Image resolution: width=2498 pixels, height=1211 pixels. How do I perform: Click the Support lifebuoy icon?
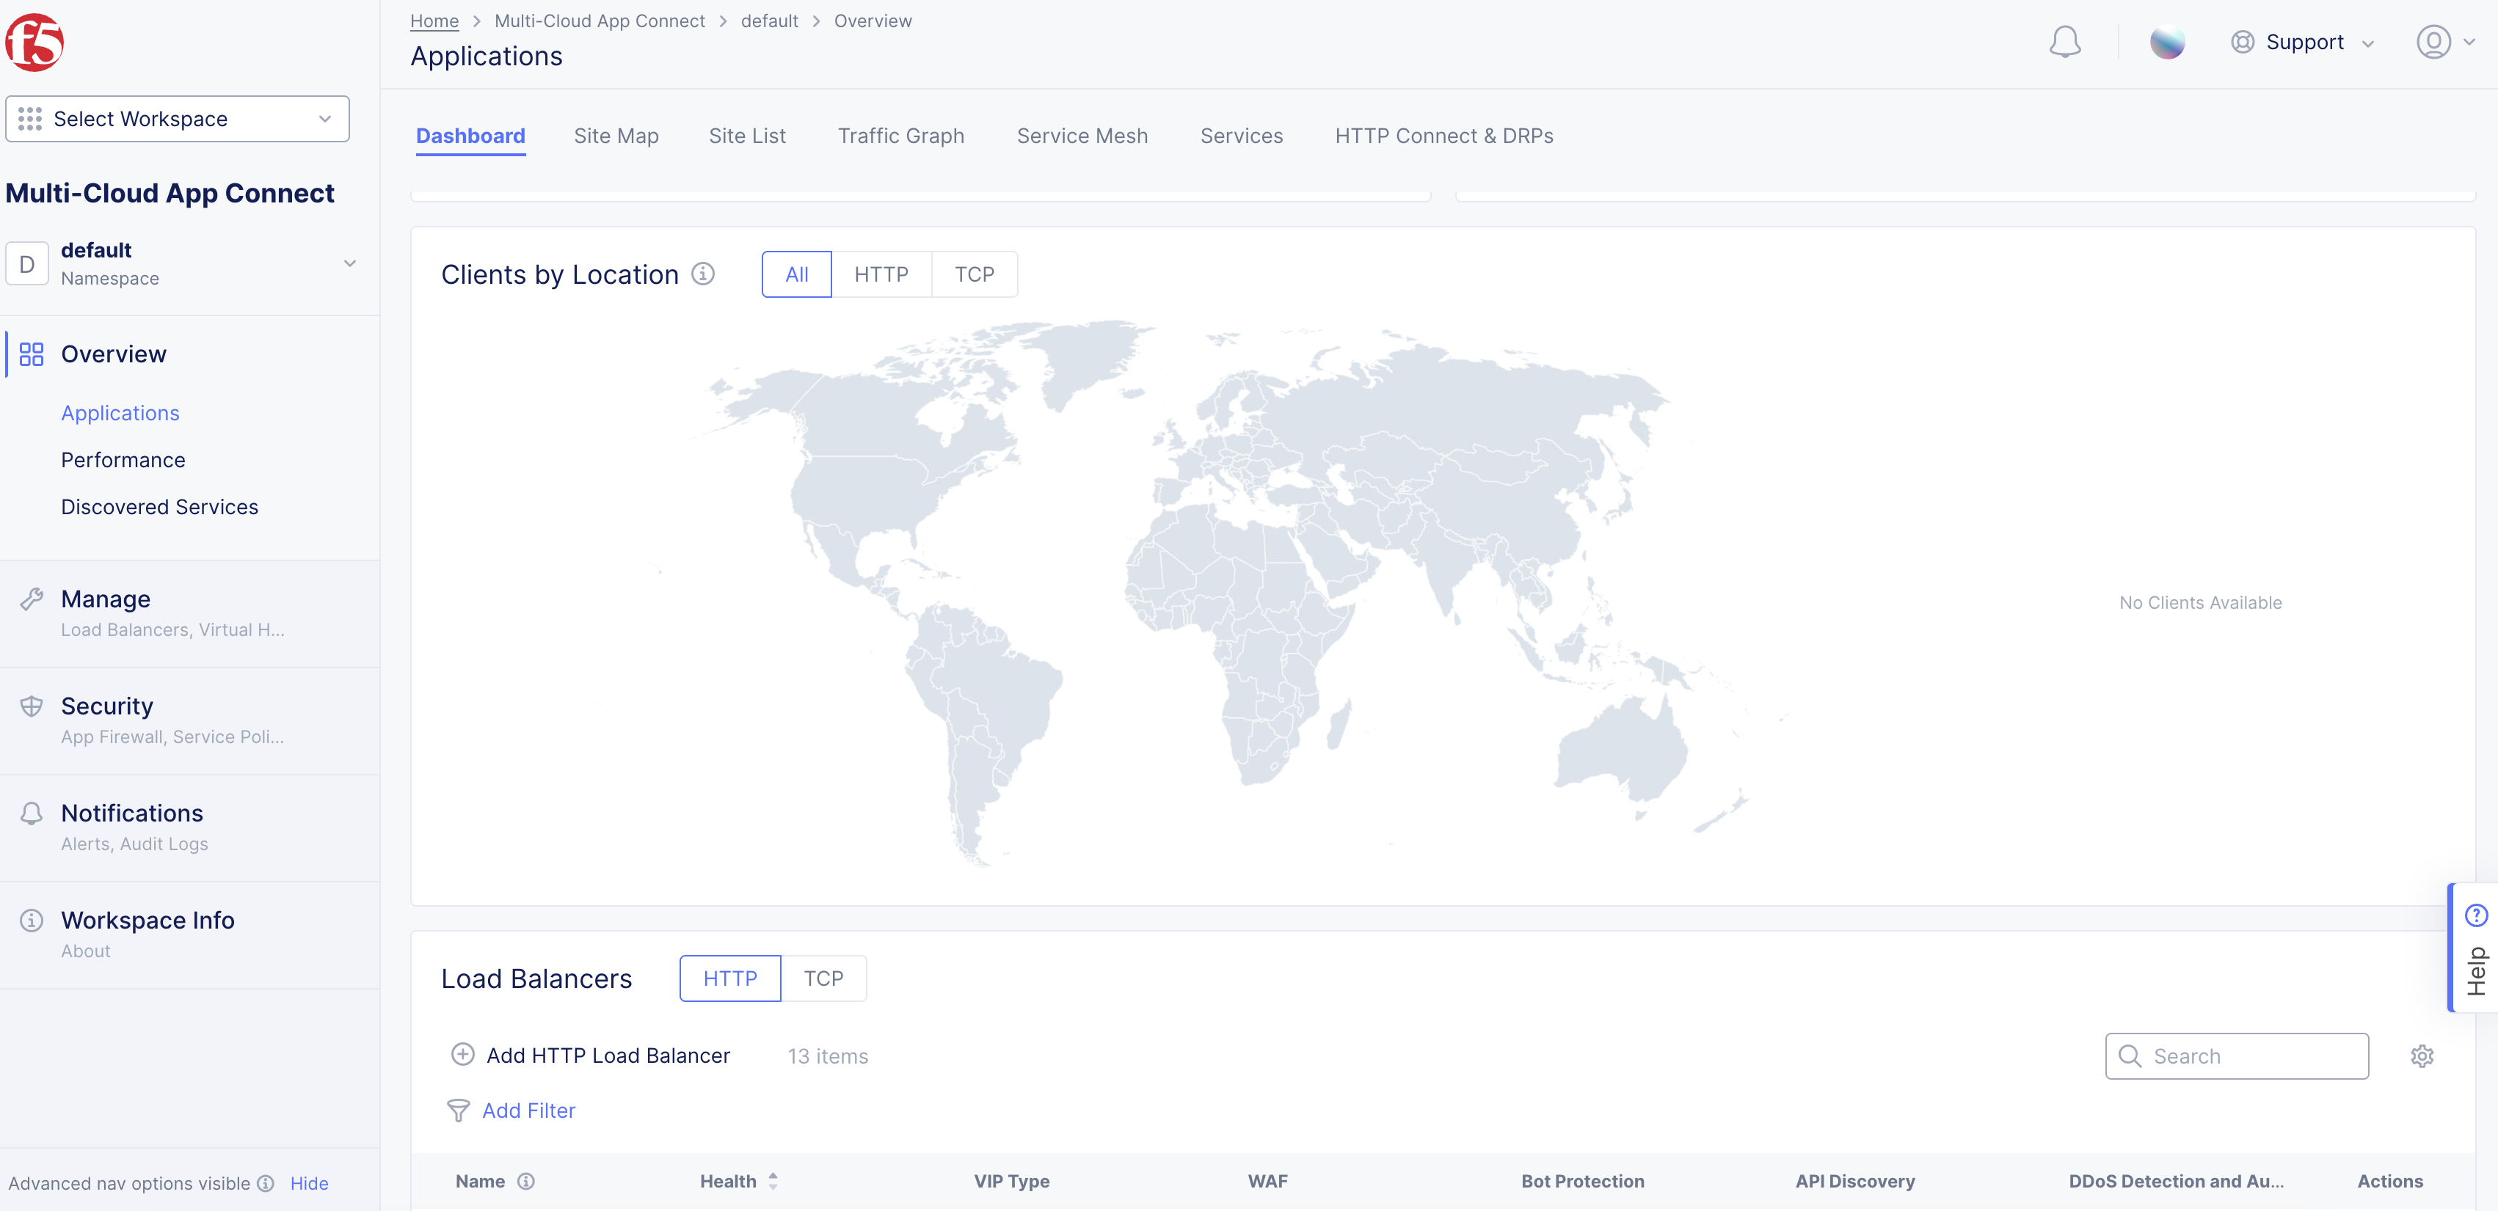click(x=2242, y=42)
